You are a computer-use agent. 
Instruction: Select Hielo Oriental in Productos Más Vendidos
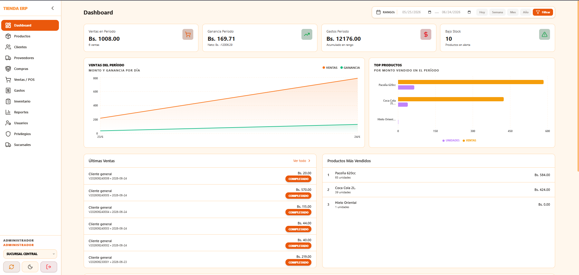(x=439, y=204)
